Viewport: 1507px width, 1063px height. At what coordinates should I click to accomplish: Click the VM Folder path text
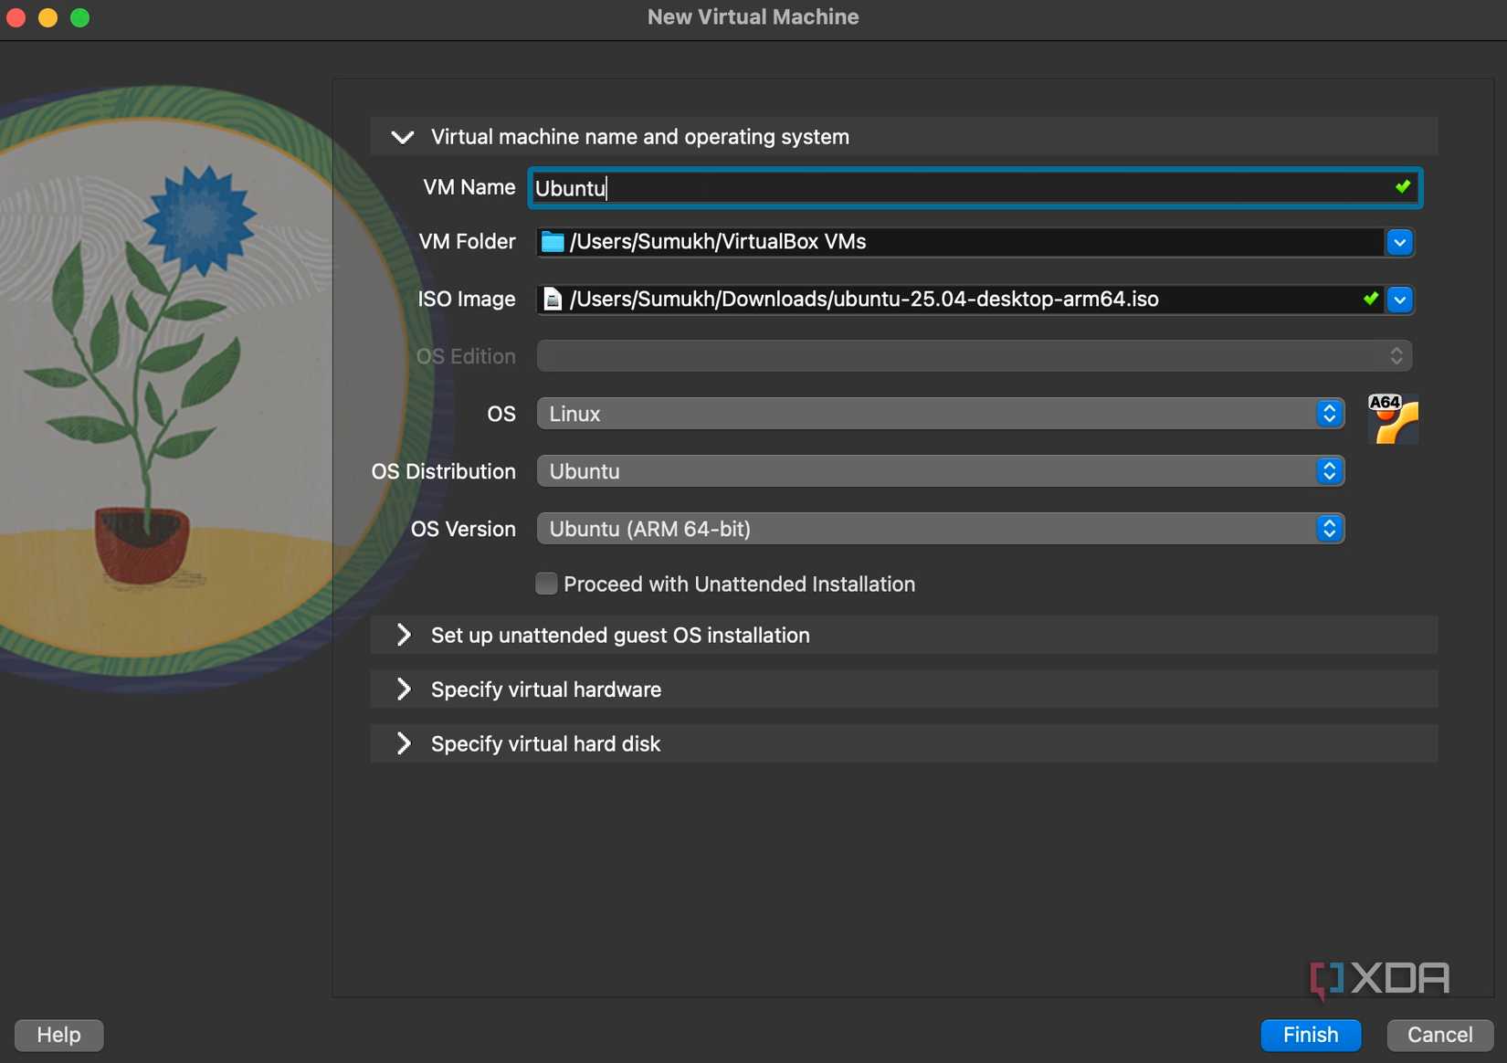click(718, 242)
